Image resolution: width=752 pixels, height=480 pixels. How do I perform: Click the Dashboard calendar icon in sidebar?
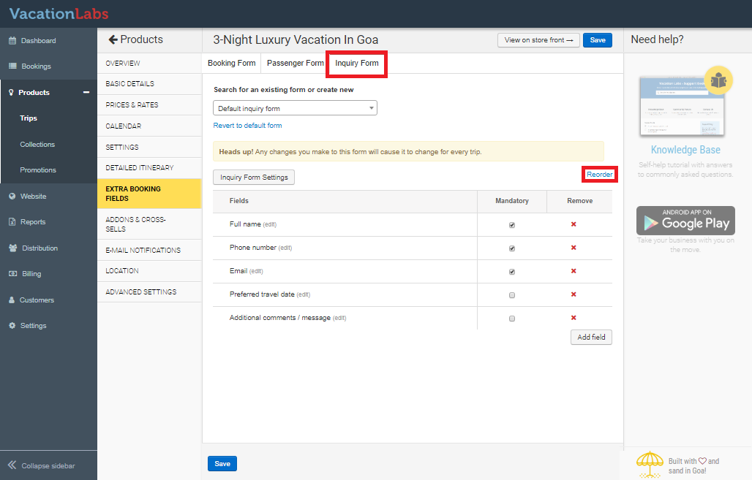12,41
